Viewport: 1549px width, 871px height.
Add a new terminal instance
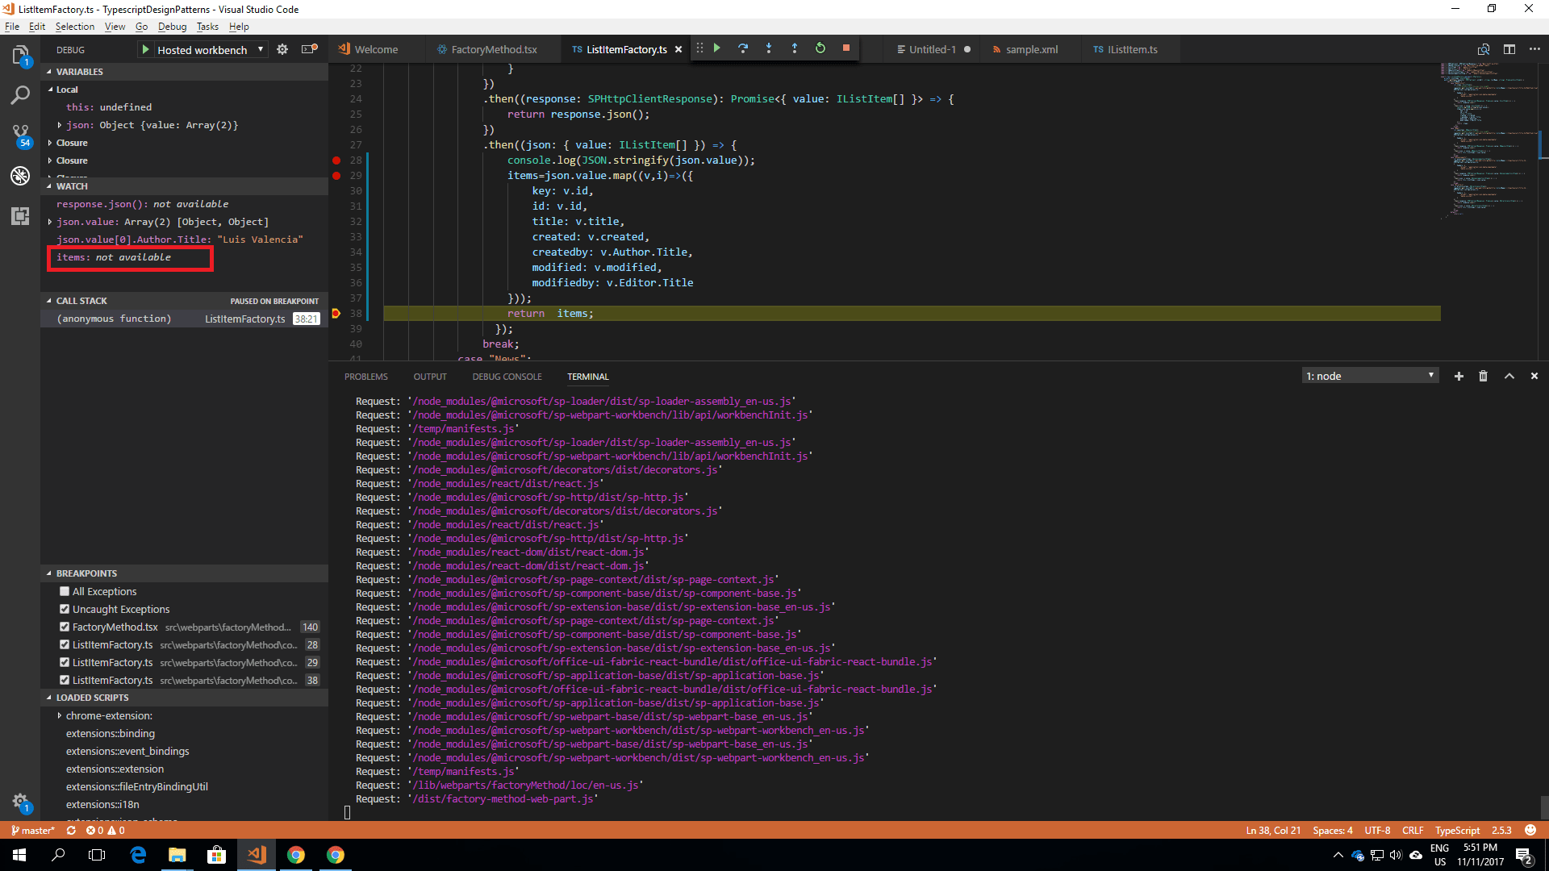coord(1459,376)
